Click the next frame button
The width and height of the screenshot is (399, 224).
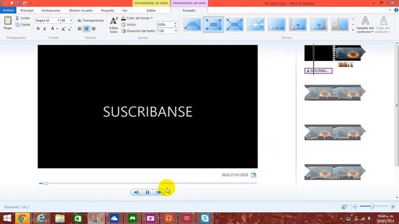(158, 192)
